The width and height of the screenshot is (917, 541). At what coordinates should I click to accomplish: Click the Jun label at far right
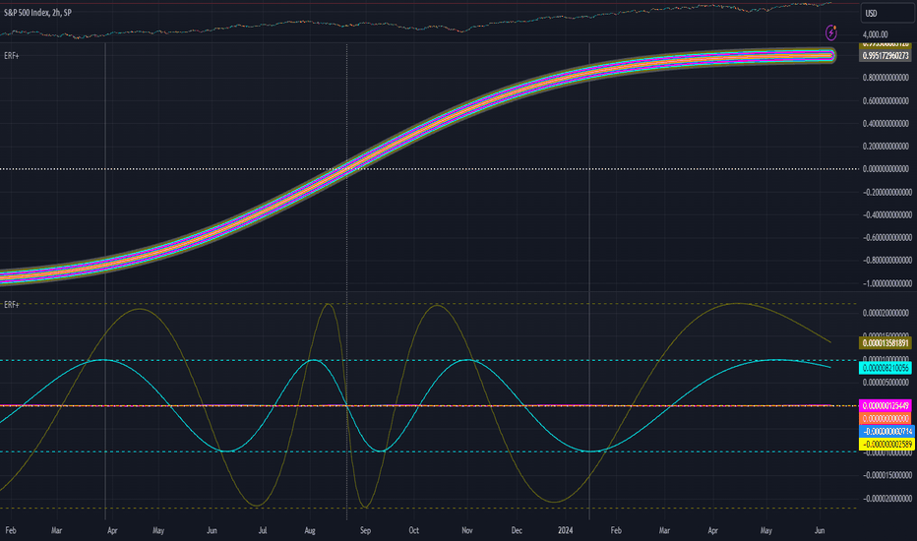point(820,530)
